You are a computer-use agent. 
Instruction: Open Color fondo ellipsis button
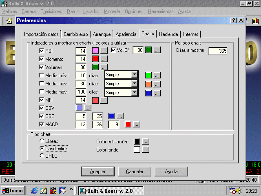145,149
